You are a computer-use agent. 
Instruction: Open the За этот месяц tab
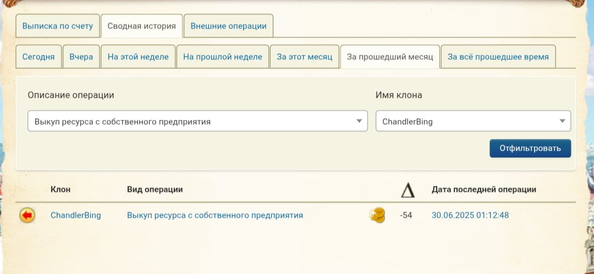(x=305, y=57)
